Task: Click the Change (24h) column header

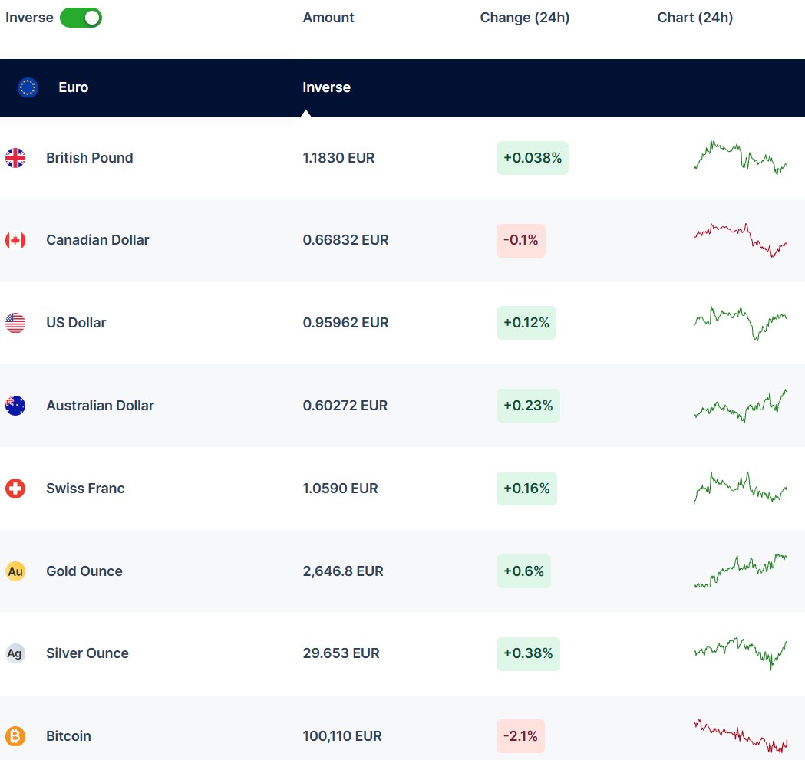Action: [524, 18]
